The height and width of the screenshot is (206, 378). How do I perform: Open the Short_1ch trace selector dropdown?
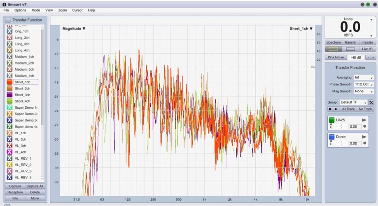tap(301, 29)
